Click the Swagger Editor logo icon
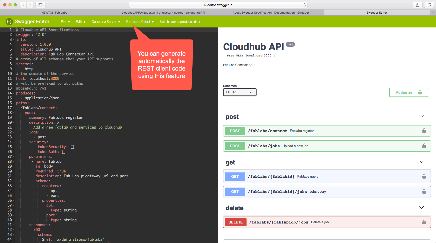436x243 pixels. coord(9,22)
